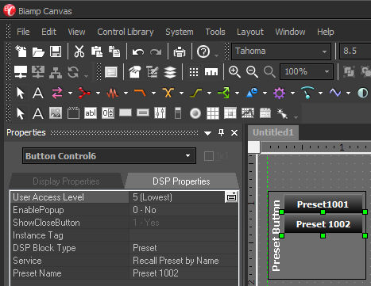Viewport: 371px width, 286px height.
Task: Pin the Properties panel
Action: click(221, 132)
